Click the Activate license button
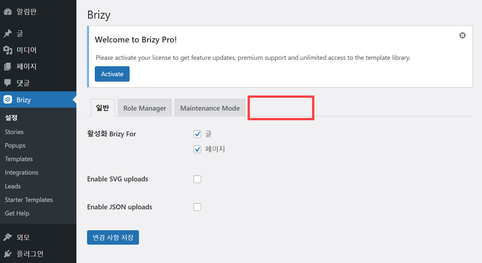 (112, 74)
